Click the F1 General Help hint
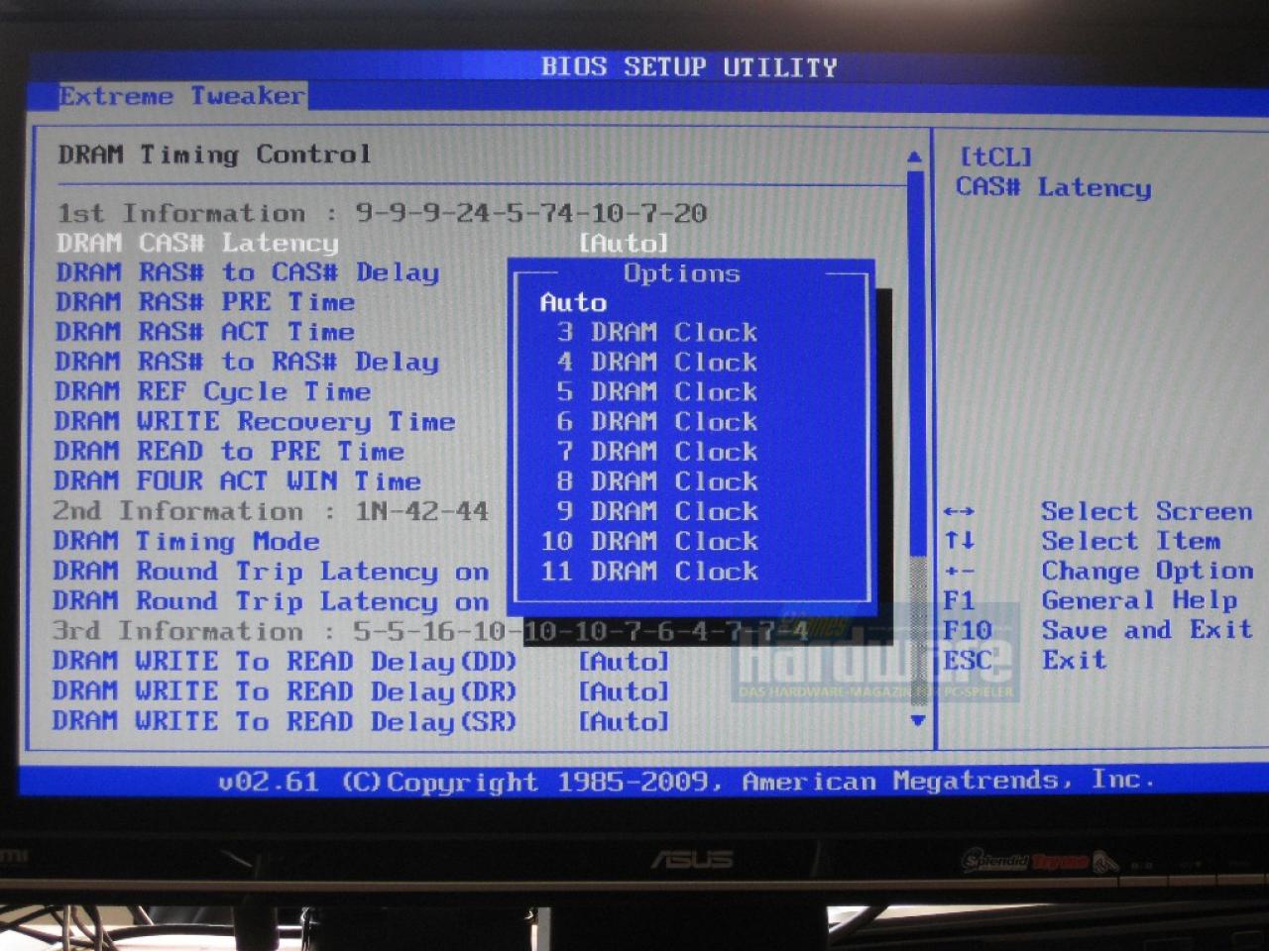Screen dimensions: 1269x951 coord(1091,600)
